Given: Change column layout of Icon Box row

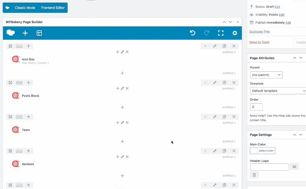Looking at the screenshot, I should pyautogui.click(x=19, y=46).
